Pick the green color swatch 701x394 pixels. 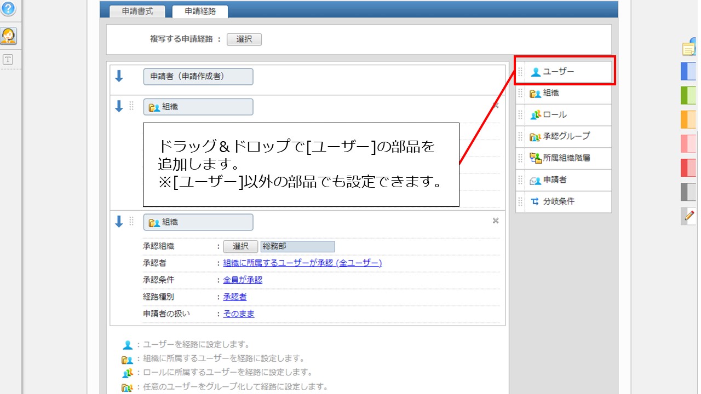tap(688, 95)
